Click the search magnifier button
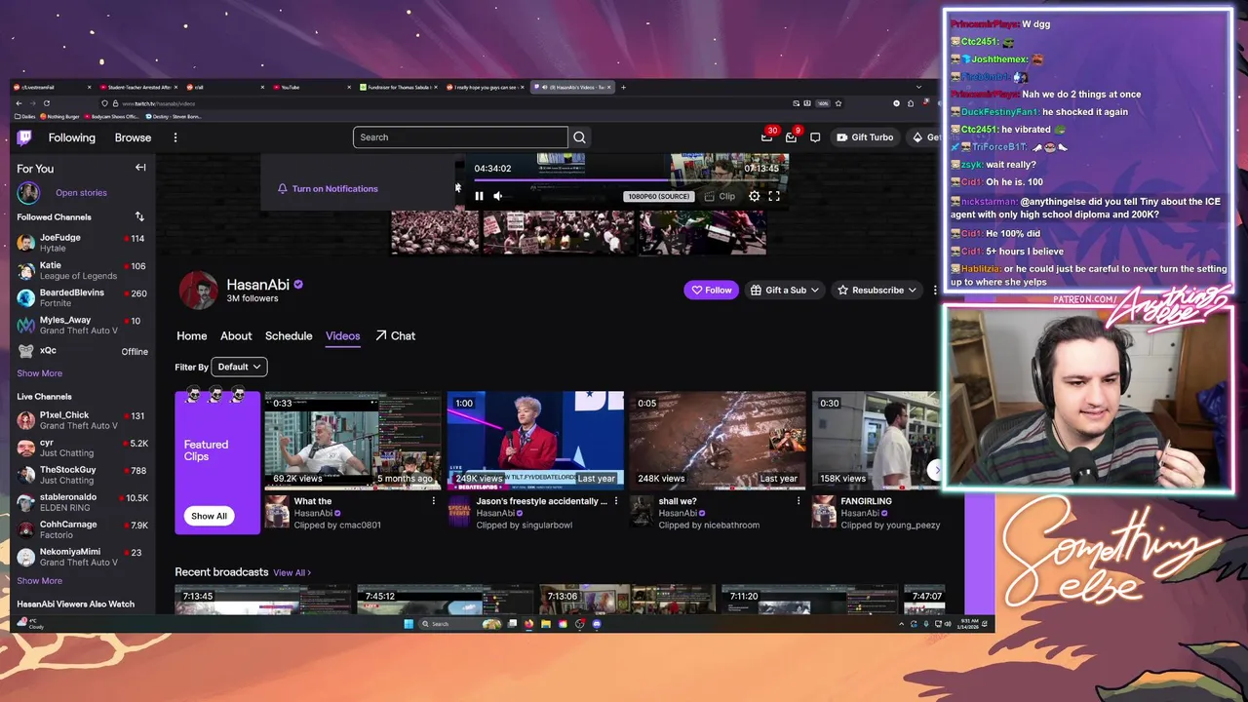The height and width of the screenshot is (702, 1248). pyautogui.click(x=579, y=137)
